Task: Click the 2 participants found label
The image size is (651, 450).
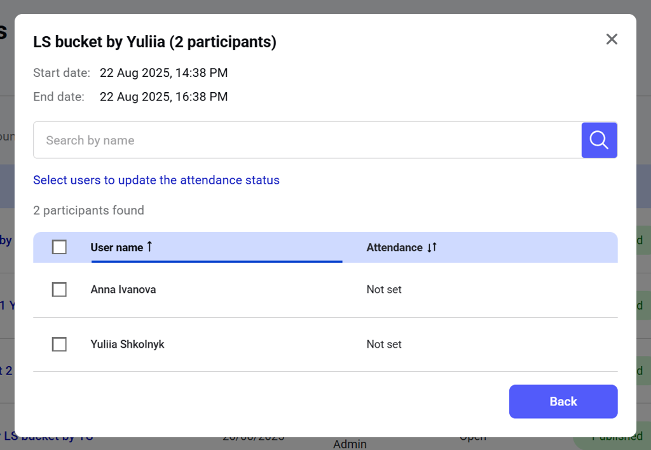Action: (x=88, y=210)
